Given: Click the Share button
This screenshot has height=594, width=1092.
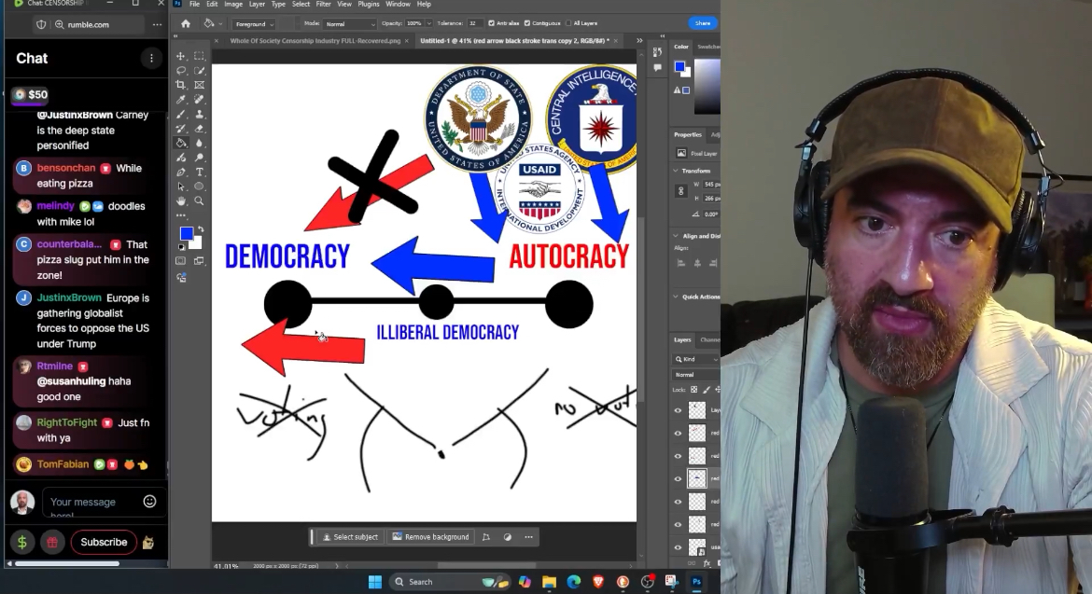Looking at the screenshot, I should coord(703,23).
